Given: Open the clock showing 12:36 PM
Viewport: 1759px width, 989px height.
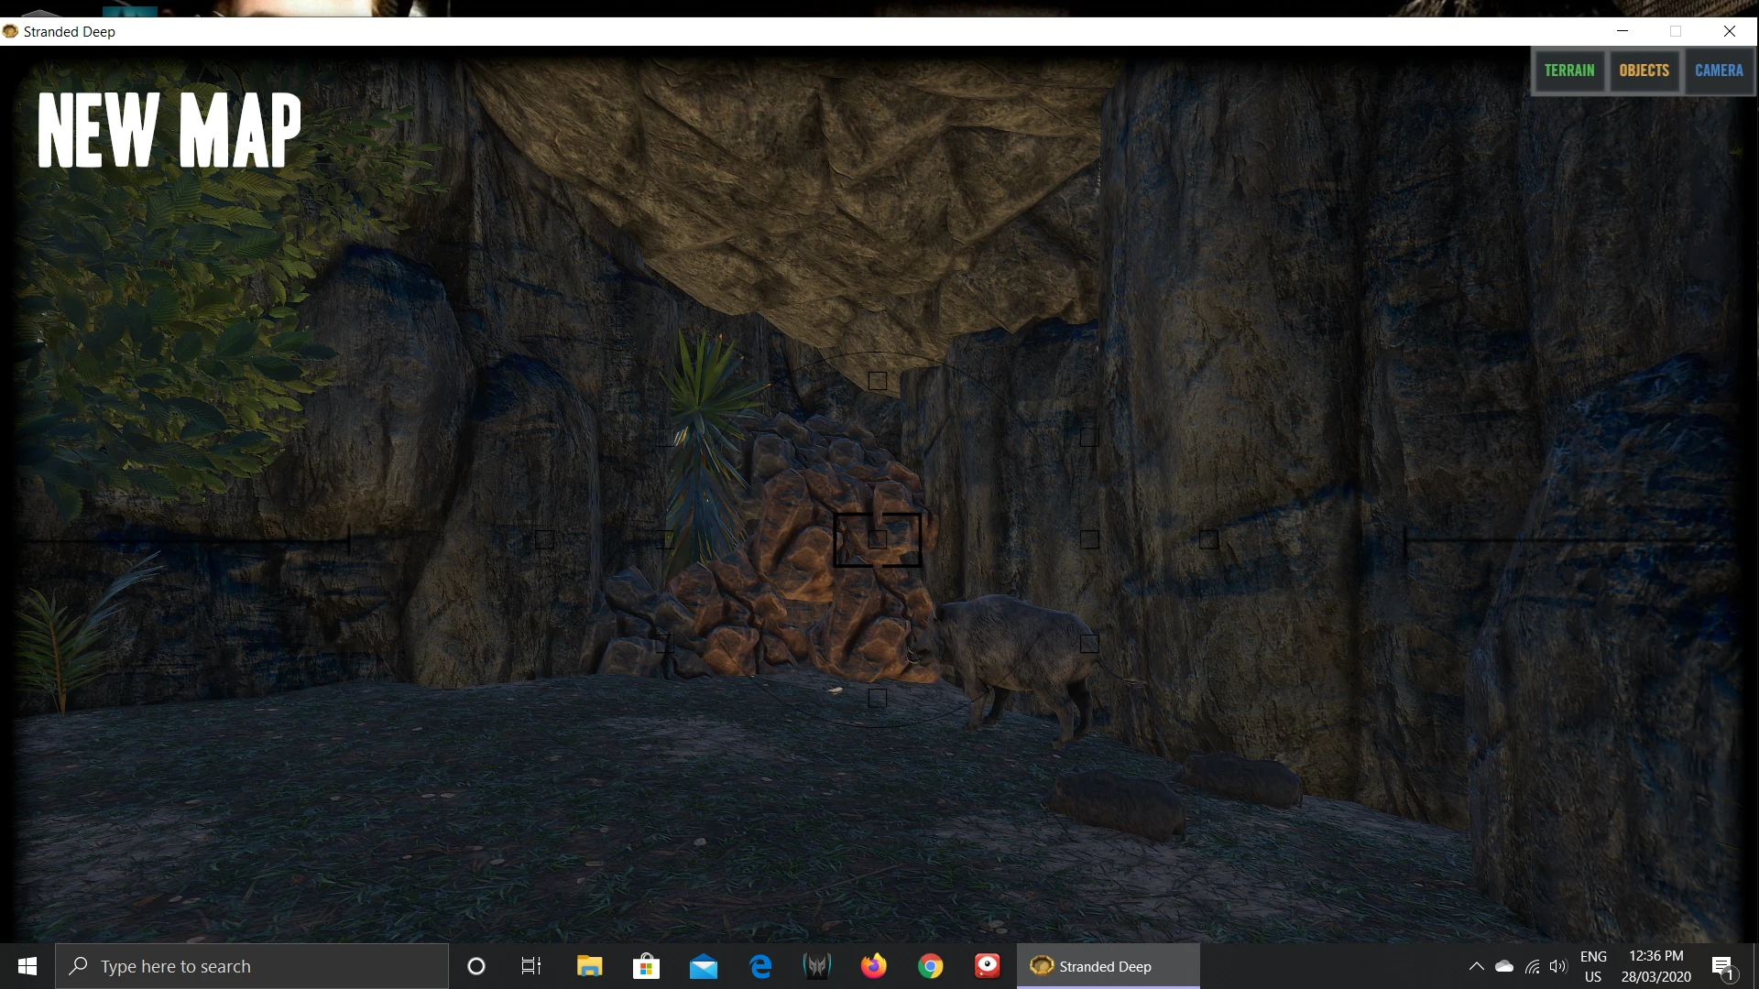Looking at the screenshot, I should [x=1656, y=966].
